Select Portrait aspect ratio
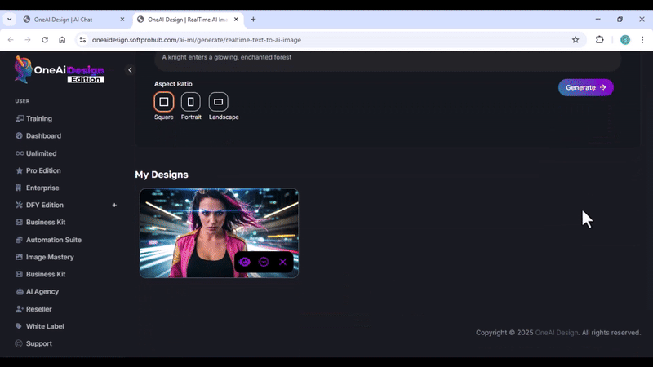653x367 pixels. tap(191, 102)
